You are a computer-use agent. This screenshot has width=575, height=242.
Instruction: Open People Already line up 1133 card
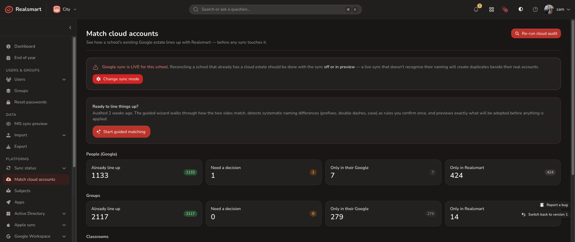tap(144, 172)
